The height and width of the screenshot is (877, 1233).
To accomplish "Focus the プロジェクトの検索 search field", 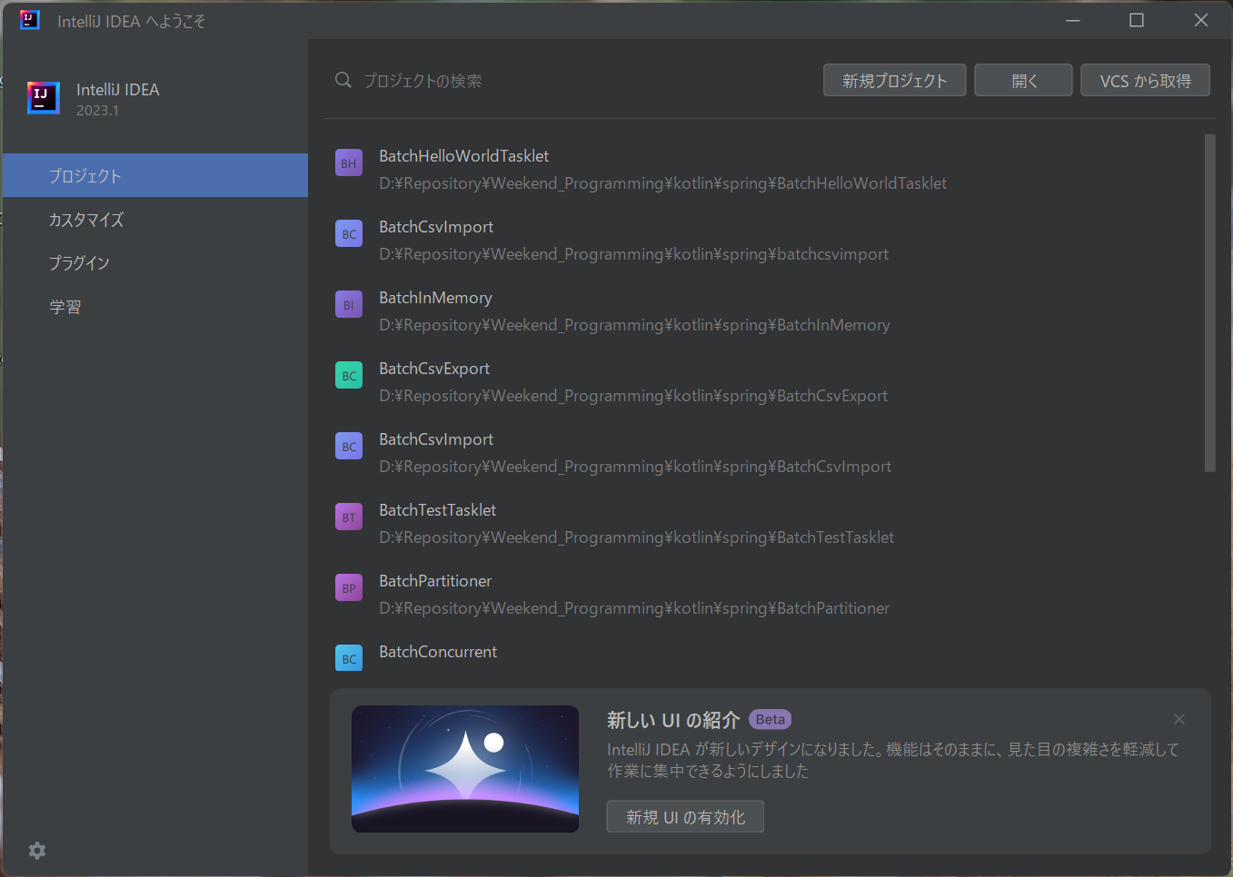I will click(x=572, y=81).
